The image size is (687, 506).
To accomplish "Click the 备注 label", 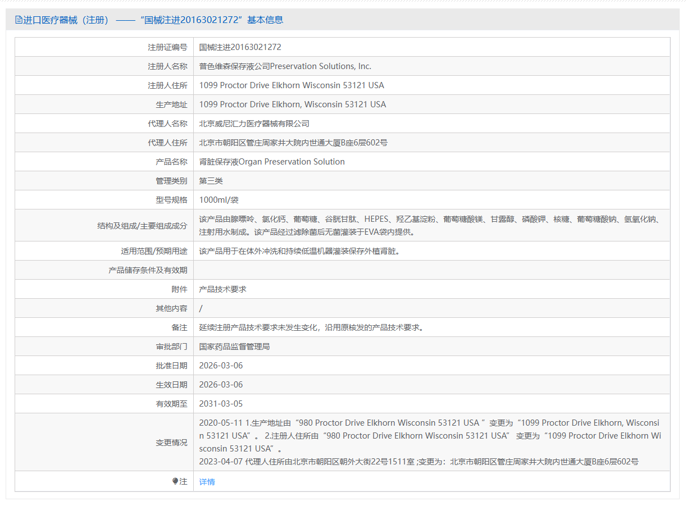I will click(179, 327).
